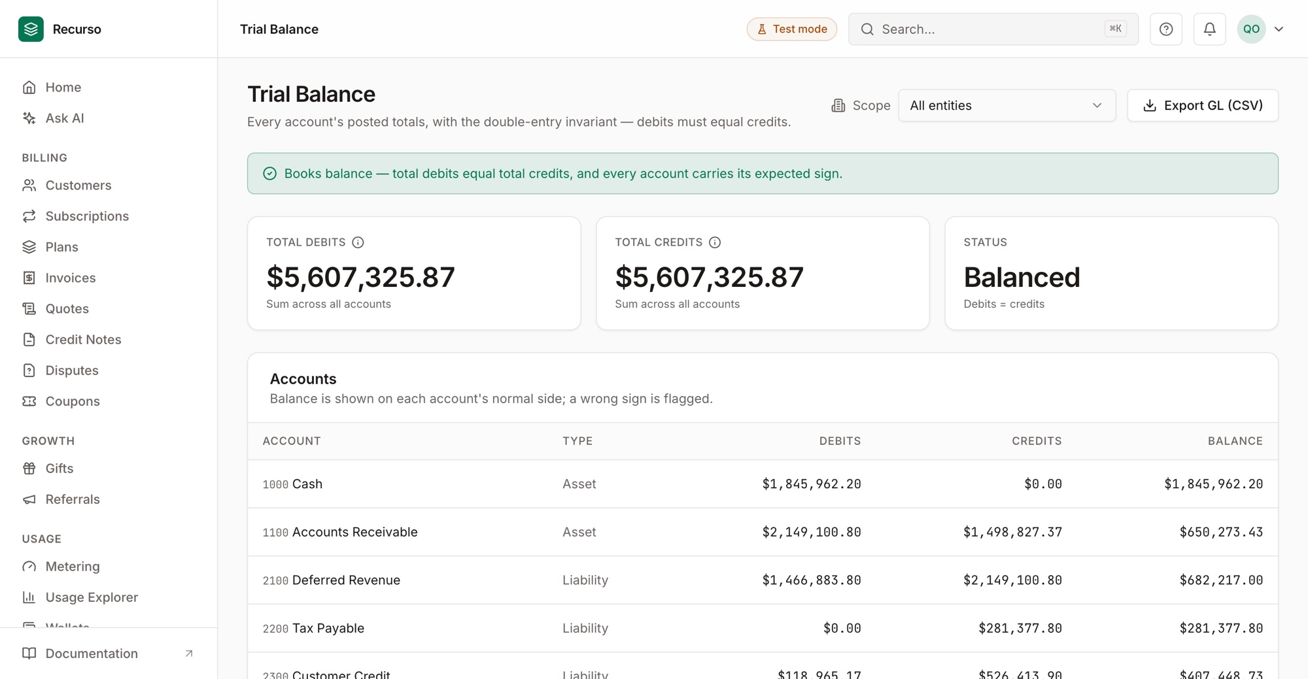Viewport: 1308px width, 679px height.
Task: Expand the account menu chevron
Action: click(x=1279, y=29)
